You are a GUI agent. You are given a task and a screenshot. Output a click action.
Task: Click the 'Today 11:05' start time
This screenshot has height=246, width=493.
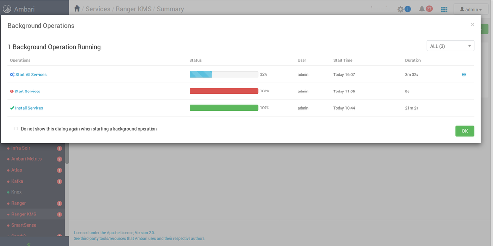[x=344, y=91]
